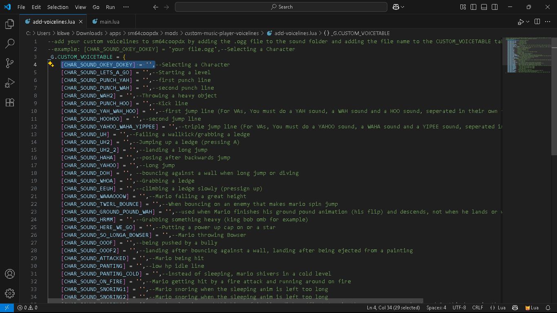Open the Run and Debug view
557x313 pixels.
(x=9, y=83)
